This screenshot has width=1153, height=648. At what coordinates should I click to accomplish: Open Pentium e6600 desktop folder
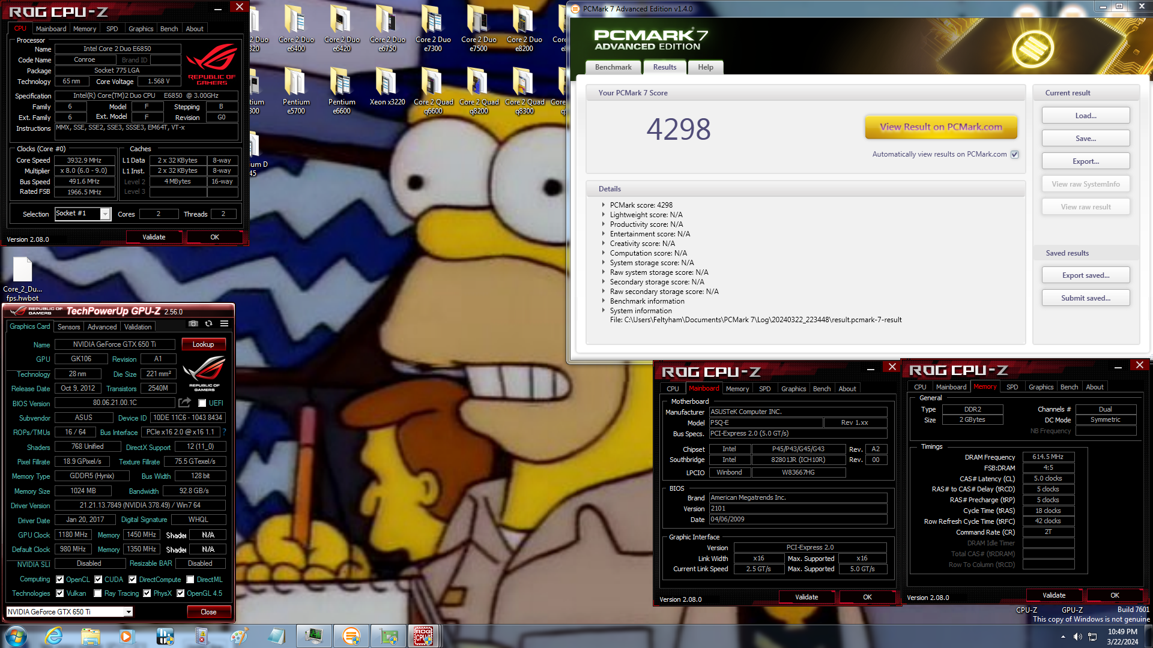click(342, 90)
